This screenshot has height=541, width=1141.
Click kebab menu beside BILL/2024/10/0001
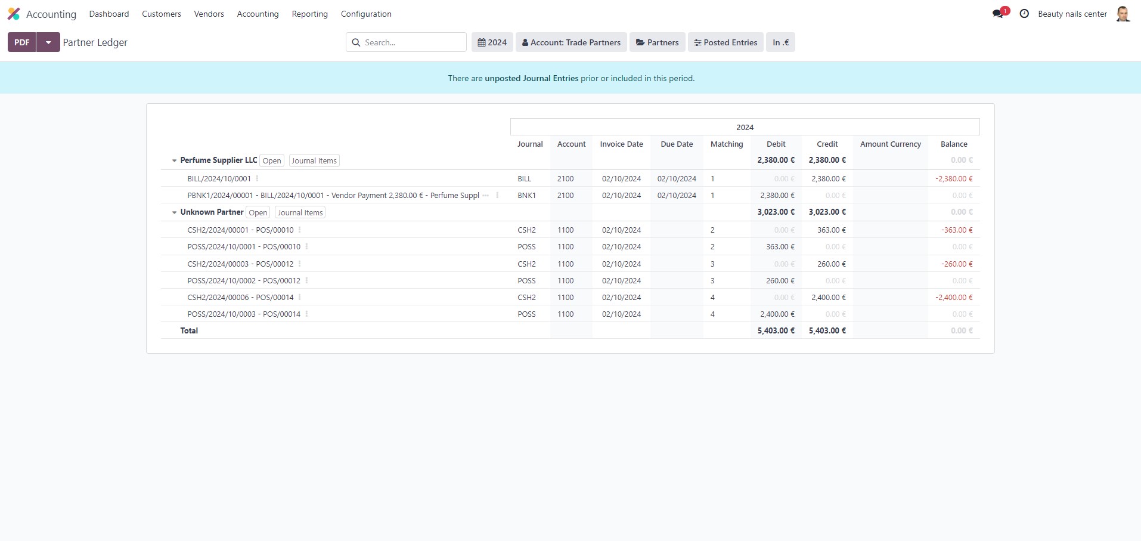tap(256, 178)
